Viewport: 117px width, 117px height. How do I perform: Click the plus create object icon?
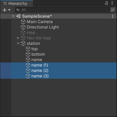(5, 10)
